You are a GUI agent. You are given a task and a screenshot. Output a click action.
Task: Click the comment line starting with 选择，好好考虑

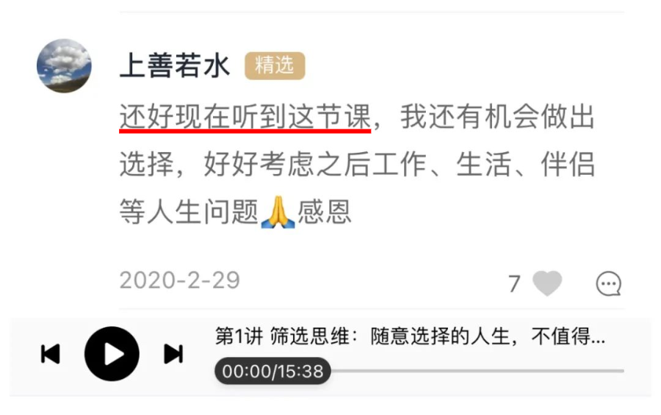[357, 165]
